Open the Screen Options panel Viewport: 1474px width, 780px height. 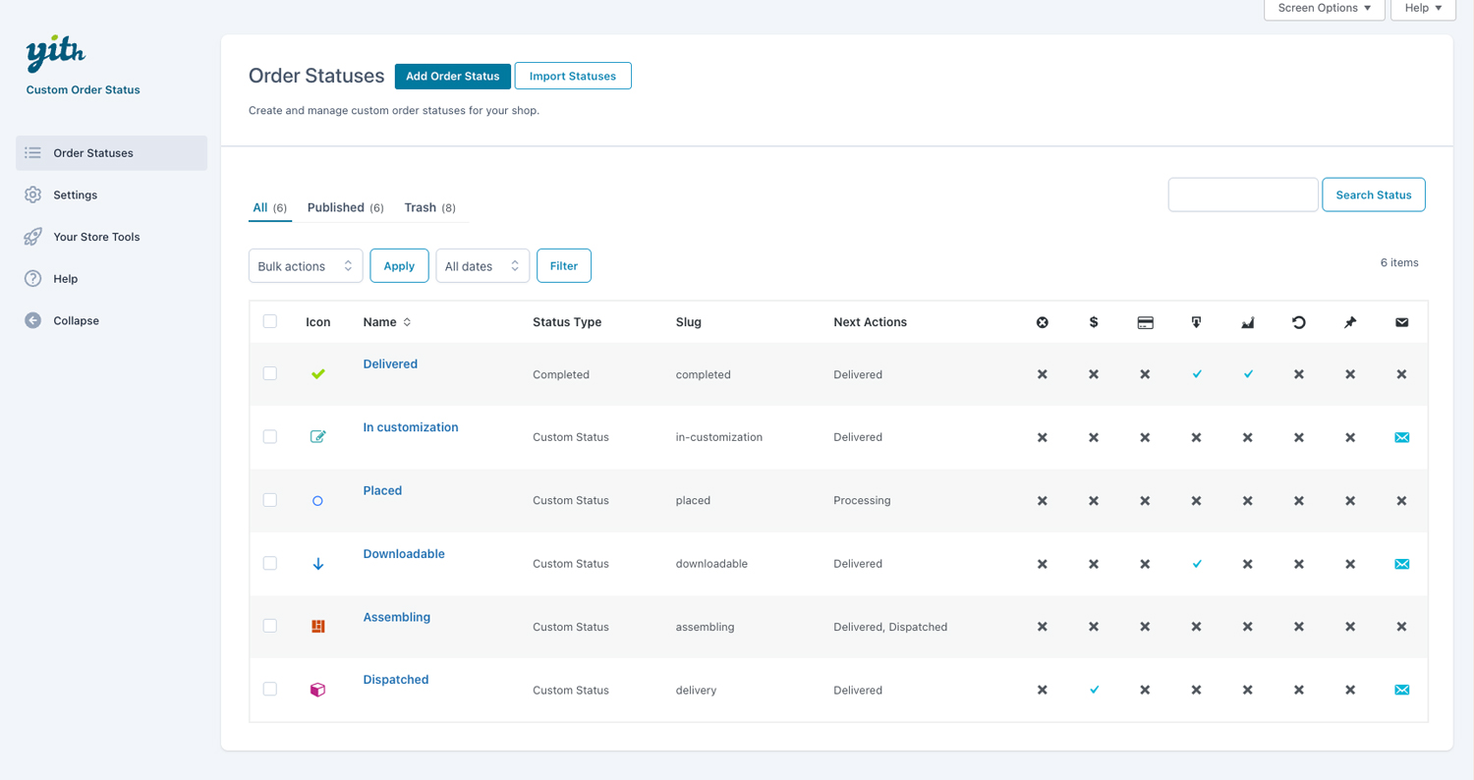point(1324,8)
